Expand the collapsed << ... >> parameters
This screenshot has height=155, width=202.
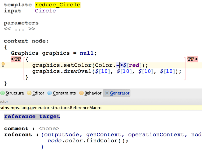(x=19, y=29)
